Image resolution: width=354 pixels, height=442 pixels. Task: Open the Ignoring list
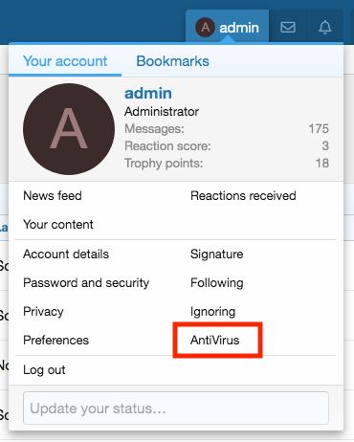point(212,312)
